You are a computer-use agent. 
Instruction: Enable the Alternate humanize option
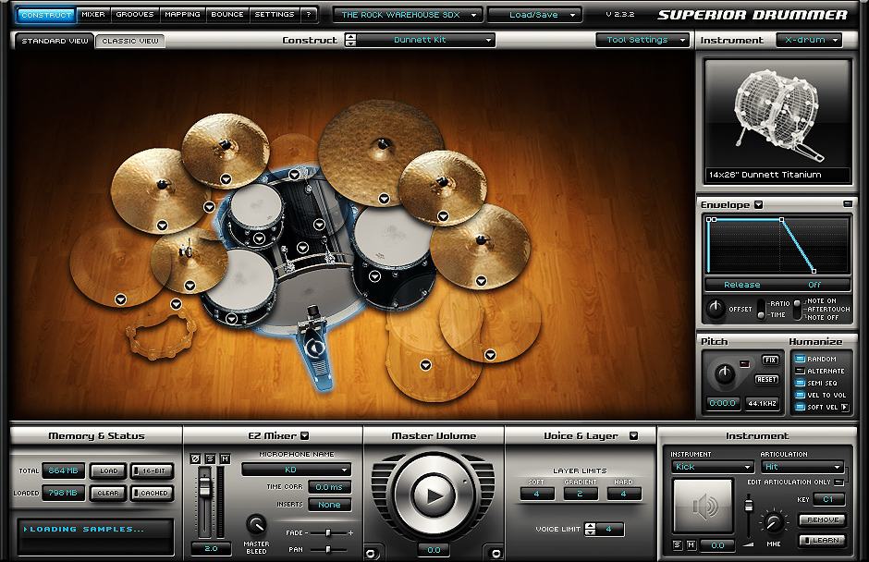pyautogui.click(x=801, y=371)
